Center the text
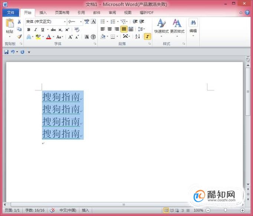 click(109, 29)
